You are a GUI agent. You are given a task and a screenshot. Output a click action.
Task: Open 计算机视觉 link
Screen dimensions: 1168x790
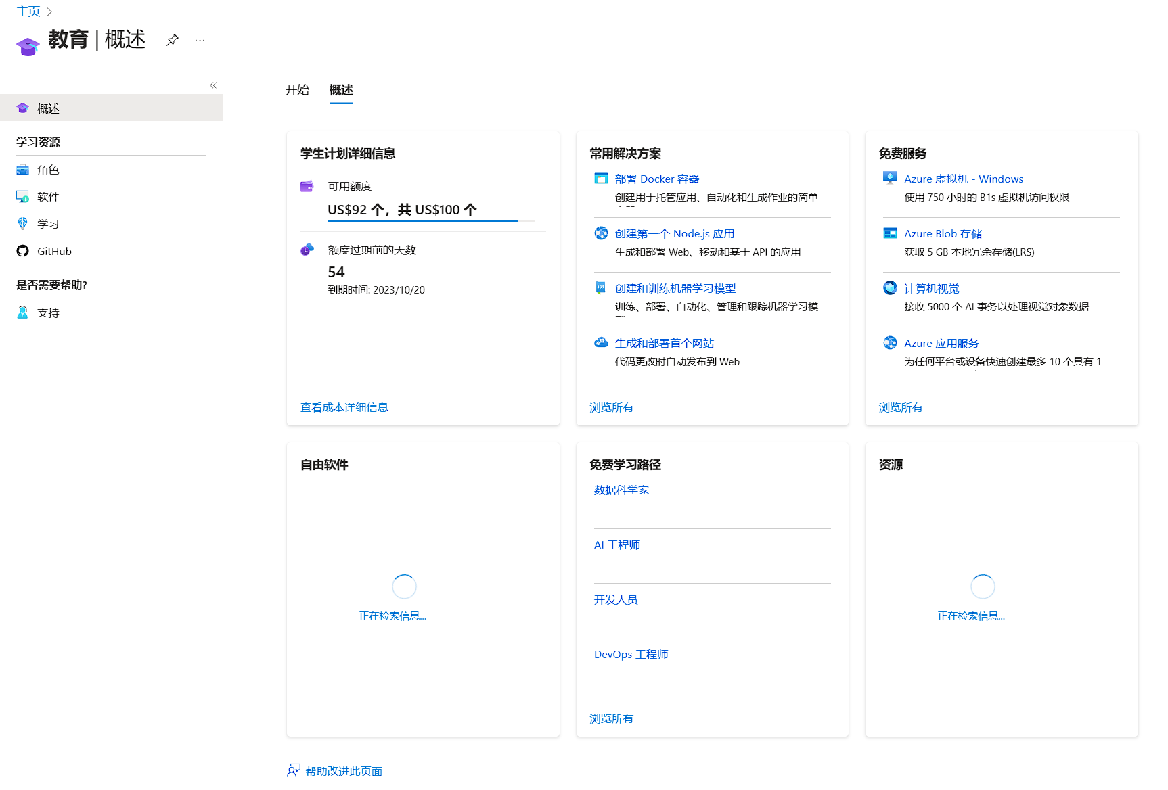(932, 288)
